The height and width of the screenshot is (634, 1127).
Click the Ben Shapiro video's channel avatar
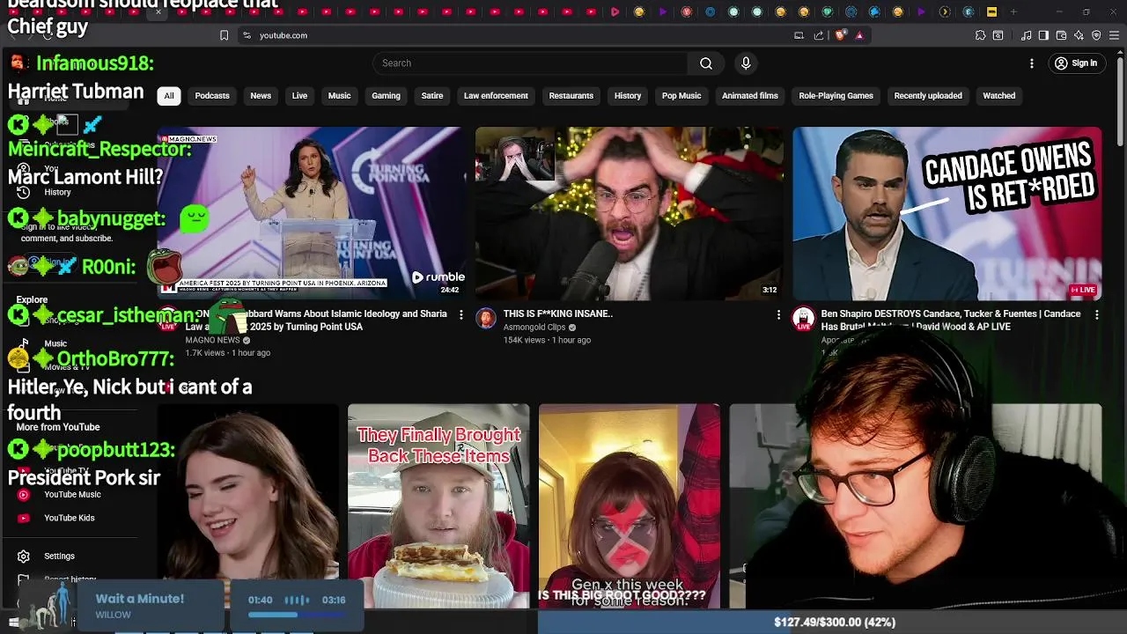click(803, 318)
